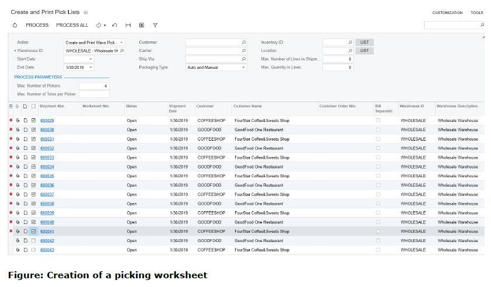Open the TOOLS menu

476,12
